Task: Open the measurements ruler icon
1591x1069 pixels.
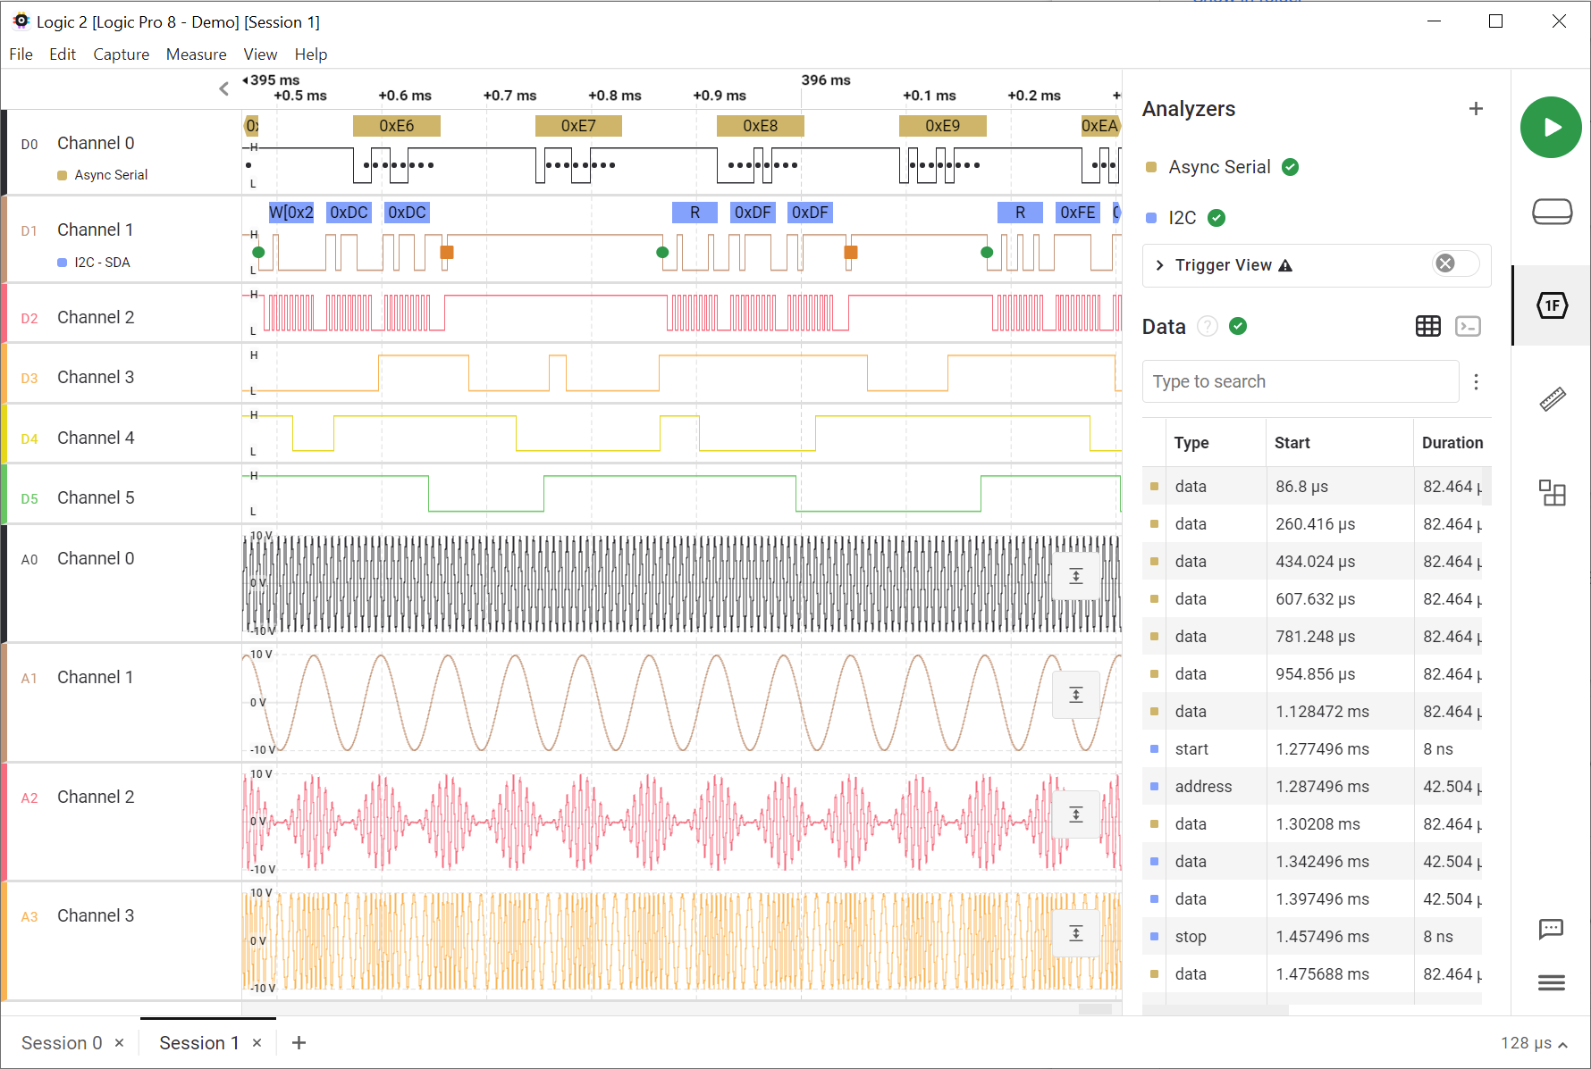Action: [x=1552, y=399]
